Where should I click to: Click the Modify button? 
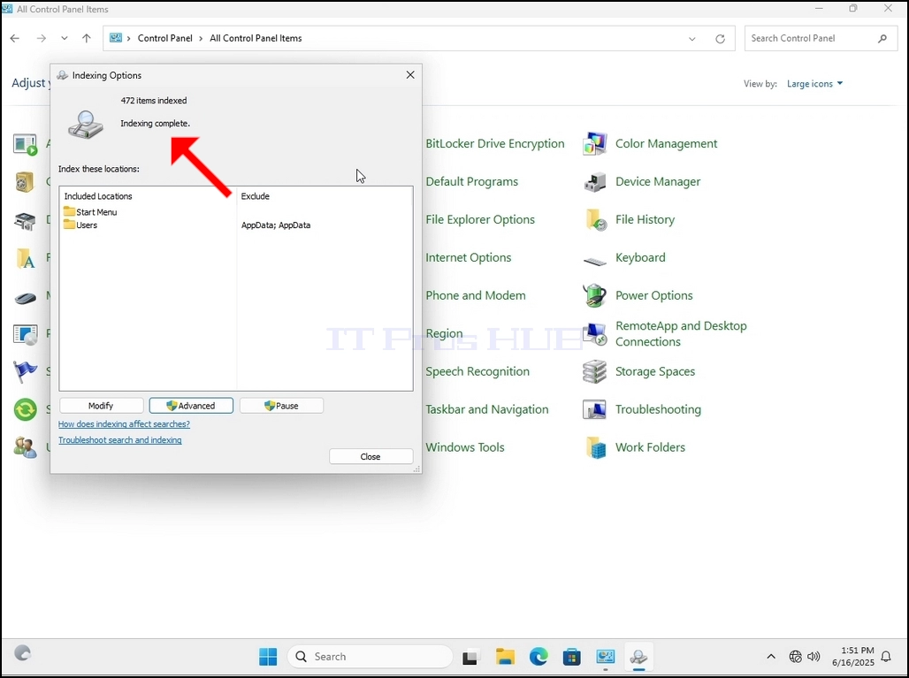[101, 406]
